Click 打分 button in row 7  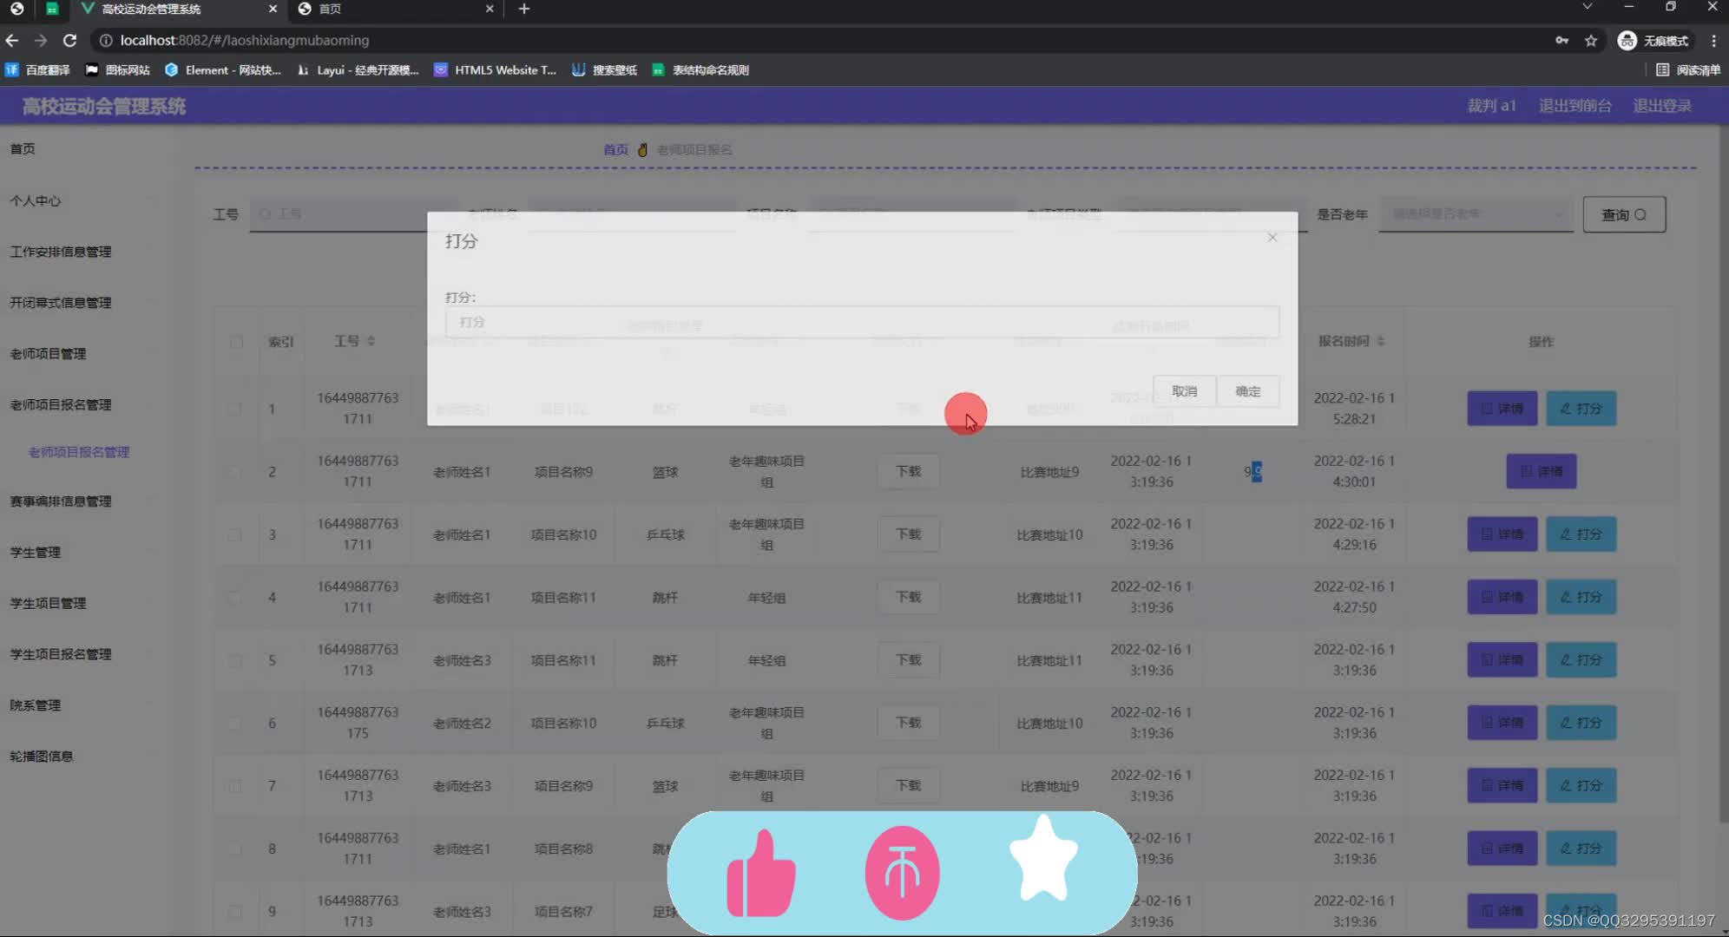(x=1581, y=786)
